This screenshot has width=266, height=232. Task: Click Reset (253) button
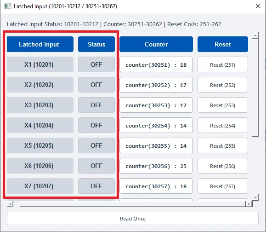tap(222, 105)
